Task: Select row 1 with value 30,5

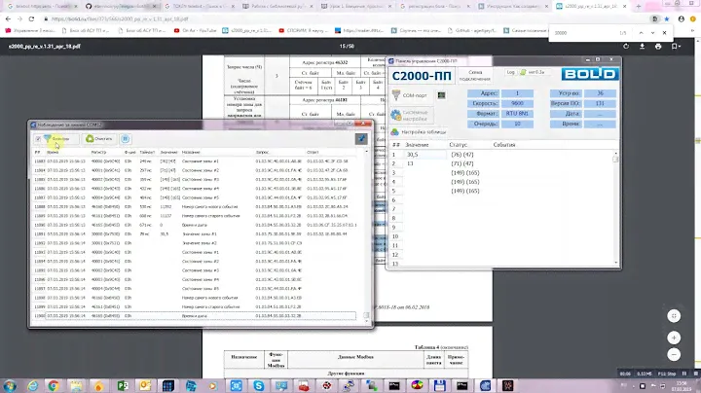Action: pyautogui.click(x=419, y=154)
